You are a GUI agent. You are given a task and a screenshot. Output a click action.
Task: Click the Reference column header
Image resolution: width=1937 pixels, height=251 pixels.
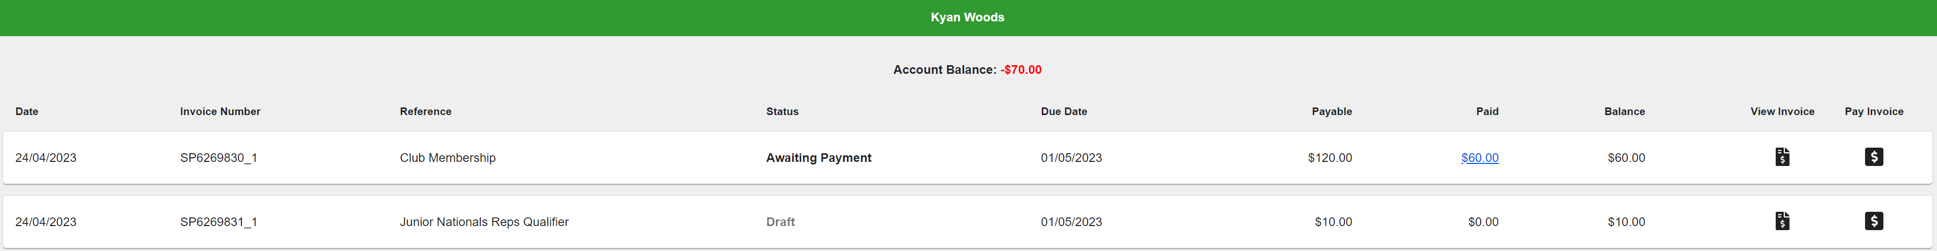pyautogui.click(x=426, y=111)
